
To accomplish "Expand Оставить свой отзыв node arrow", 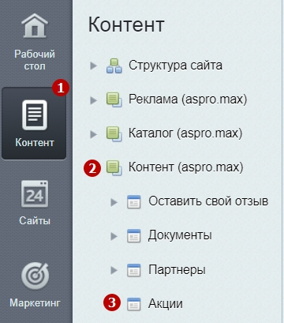I will coord(114,202).
